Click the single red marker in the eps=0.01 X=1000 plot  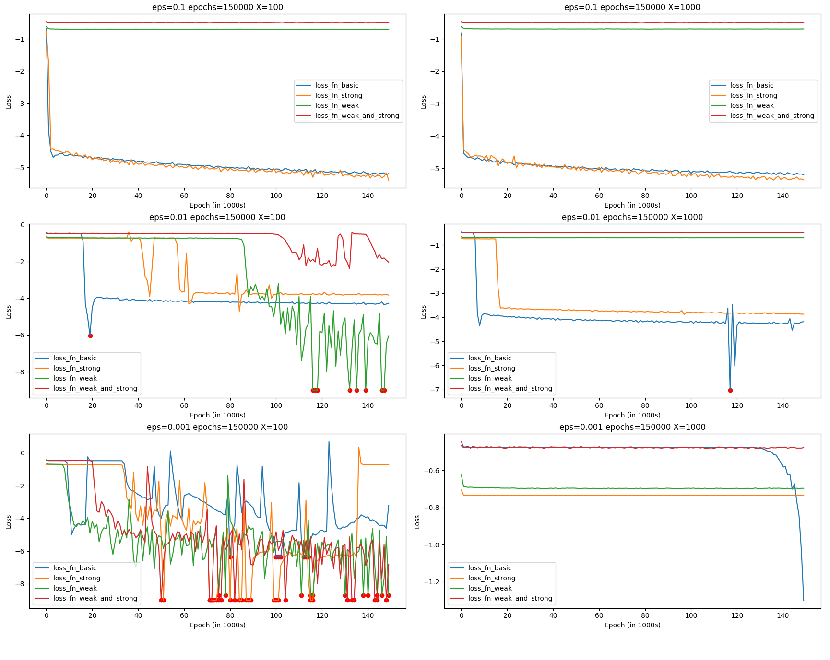pos(730,390)
